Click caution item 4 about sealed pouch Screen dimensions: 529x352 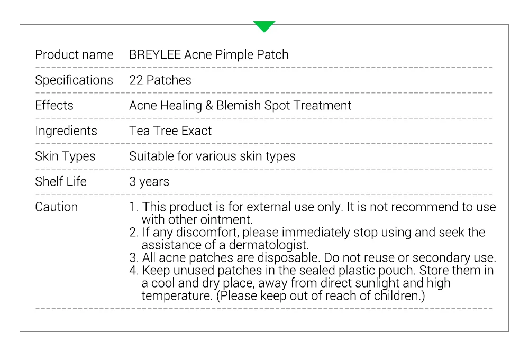click(x=312, y=283)
